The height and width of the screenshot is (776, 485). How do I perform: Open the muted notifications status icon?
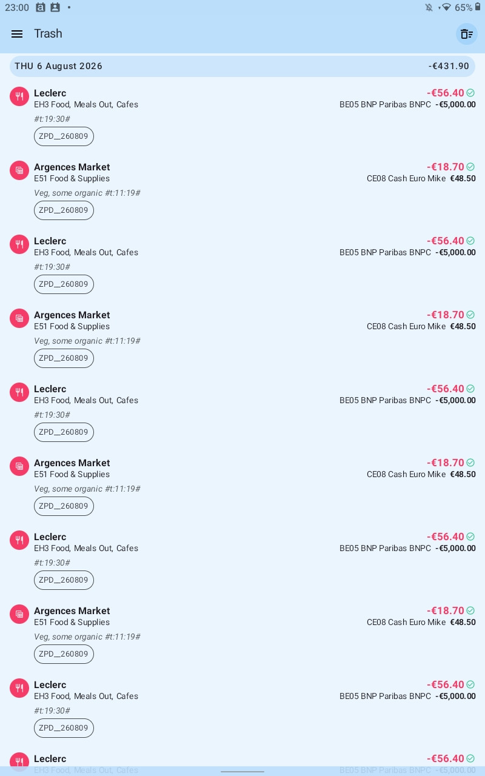click(429, 7)
